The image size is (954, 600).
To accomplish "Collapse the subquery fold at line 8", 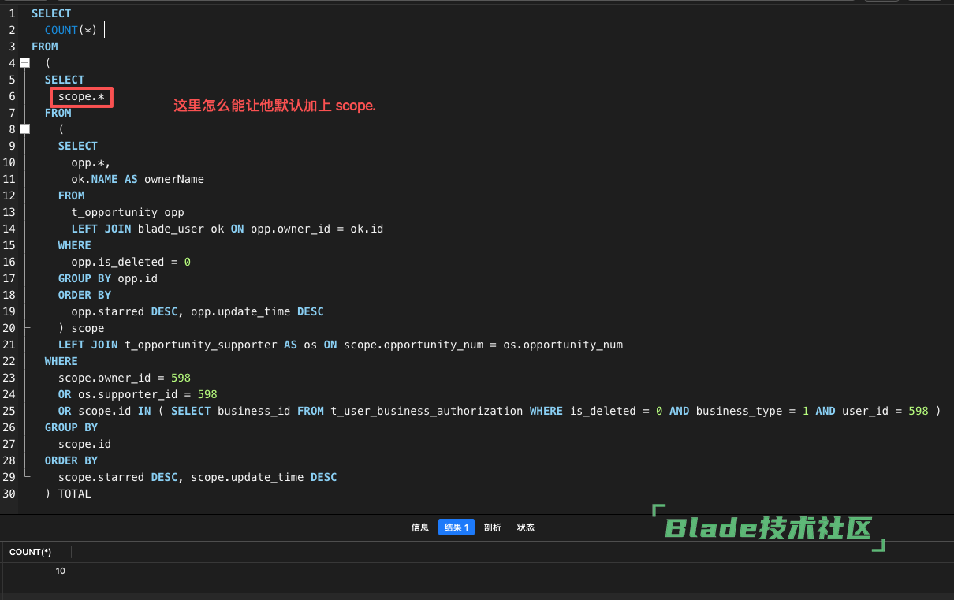I will [x=25, y=129].
